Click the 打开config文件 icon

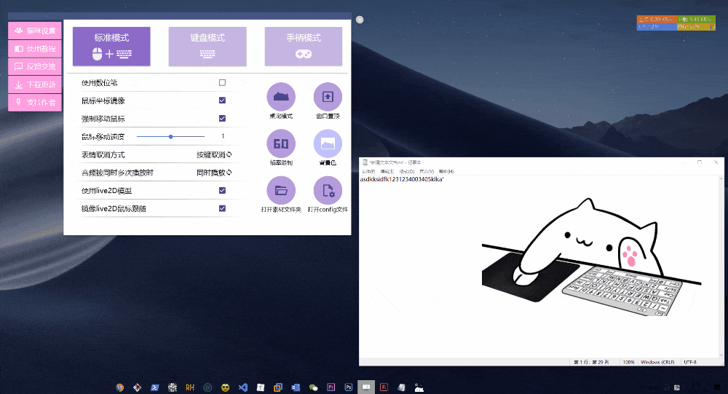[x=328, y=191]
